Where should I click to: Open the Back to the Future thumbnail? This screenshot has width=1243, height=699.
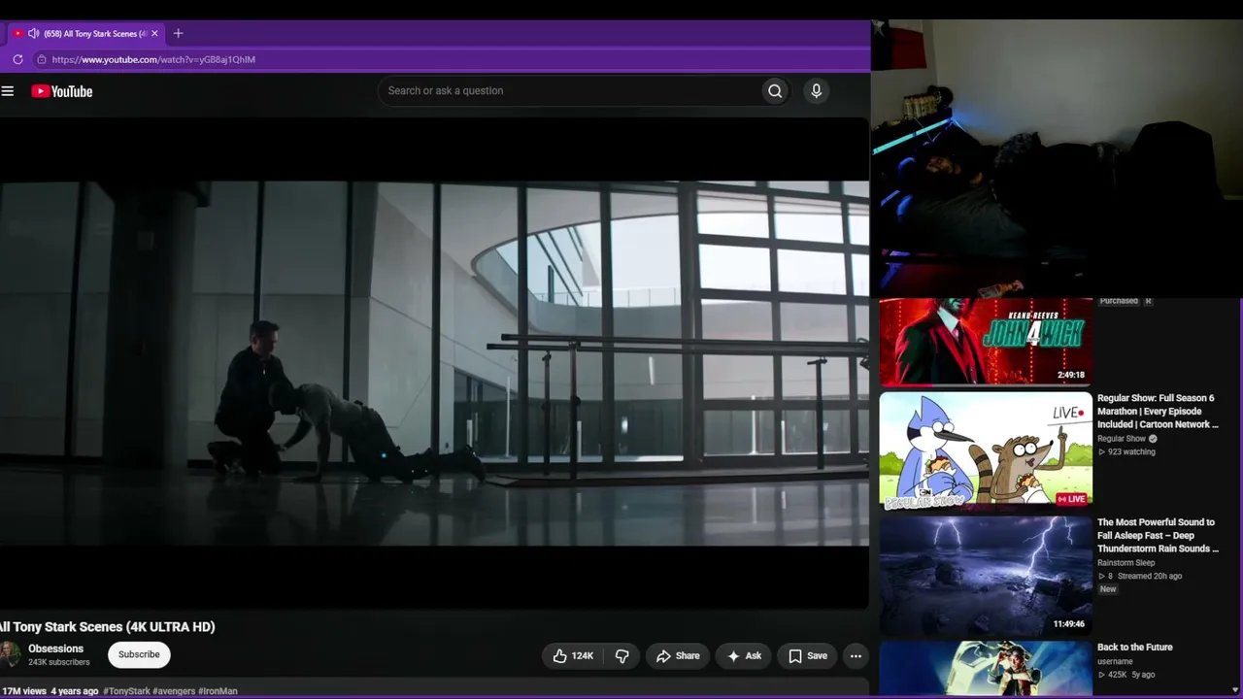(x=986, y=669)
